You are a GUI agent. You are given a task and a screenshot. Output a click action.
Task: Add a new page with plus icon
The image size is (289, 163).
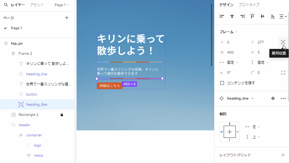67,18
